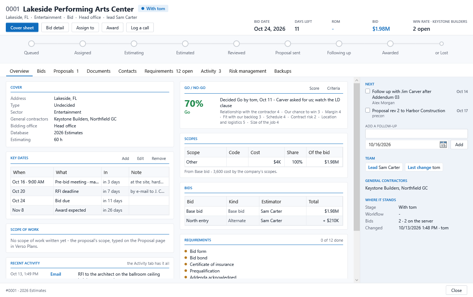Select the or Lost stage marker
The height and width of the screenshot is (297, 473).
441,44
